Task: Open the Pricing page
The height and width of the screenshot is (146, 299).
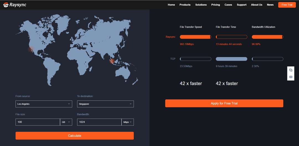Action: point(215,5)
